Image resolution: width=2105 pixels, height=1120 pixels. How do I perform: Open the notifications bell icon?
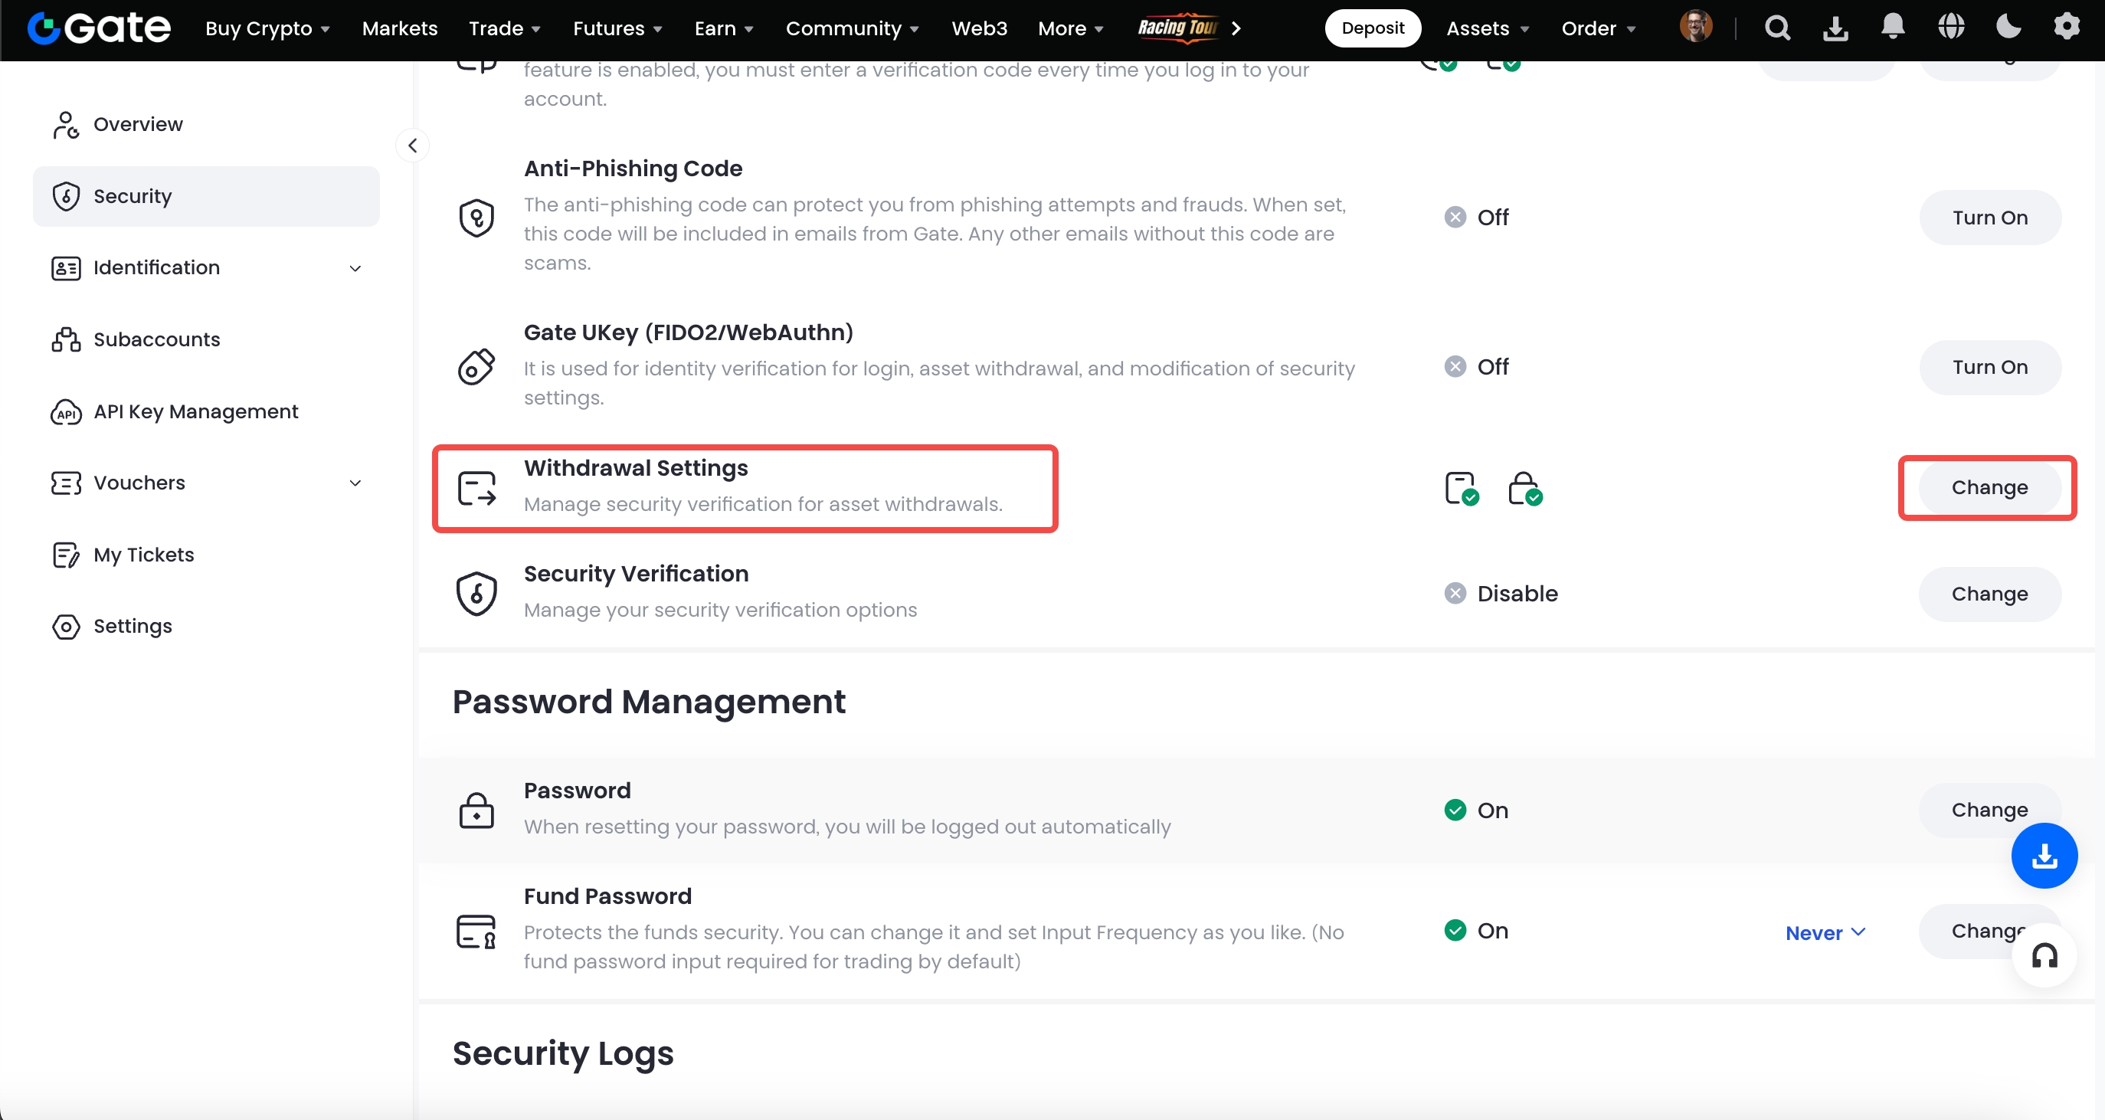1893,28
